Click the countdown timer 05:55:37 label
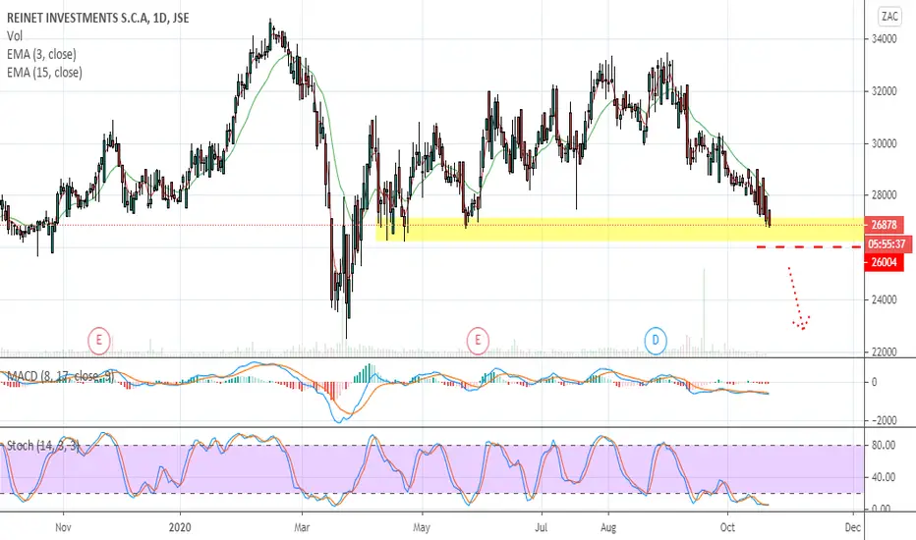916x540 pixels. tap(887, 244)
